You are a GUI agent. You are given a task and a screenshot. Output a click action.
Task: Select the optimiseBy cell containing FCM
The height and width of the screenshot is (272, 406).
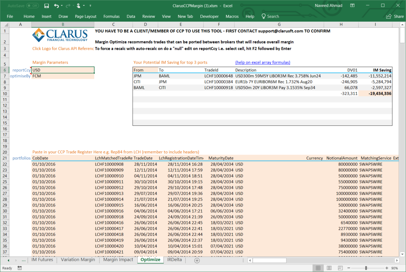pos(63,76)
